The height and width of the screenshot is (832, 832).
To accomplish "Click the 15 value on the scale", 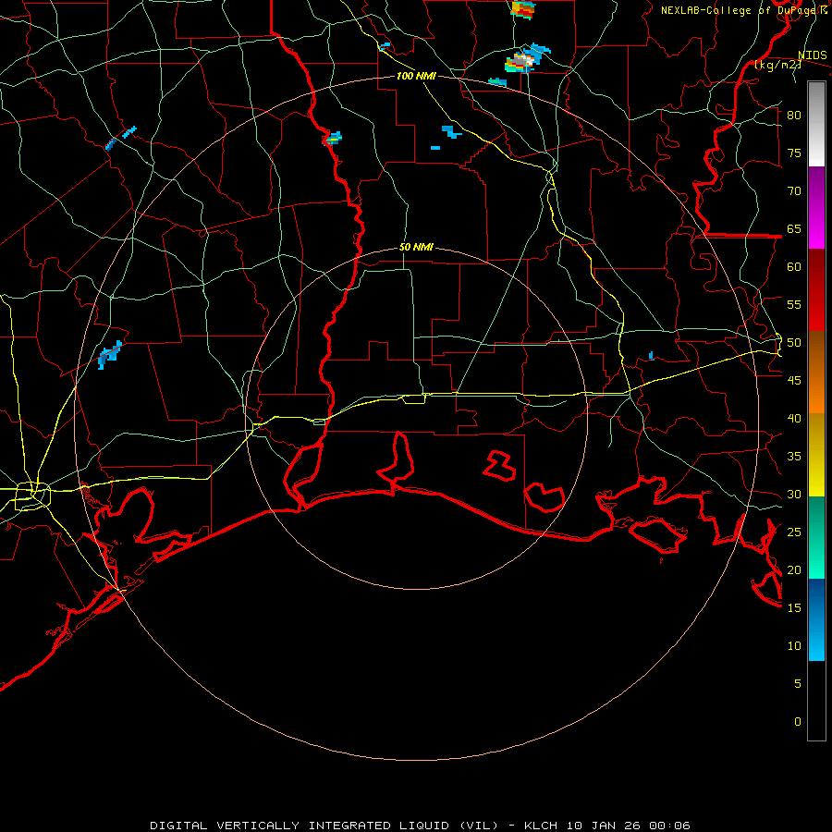I will [794, 608].
